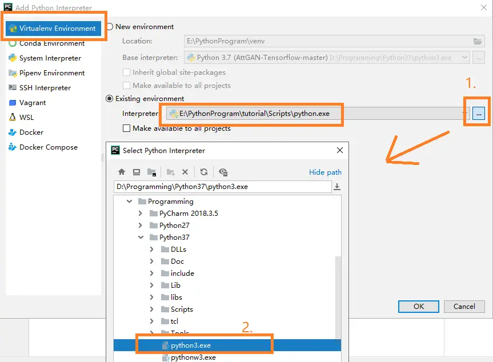Select the New environment radio button
This screenshot has width=493, height=362.
[110, 27]
